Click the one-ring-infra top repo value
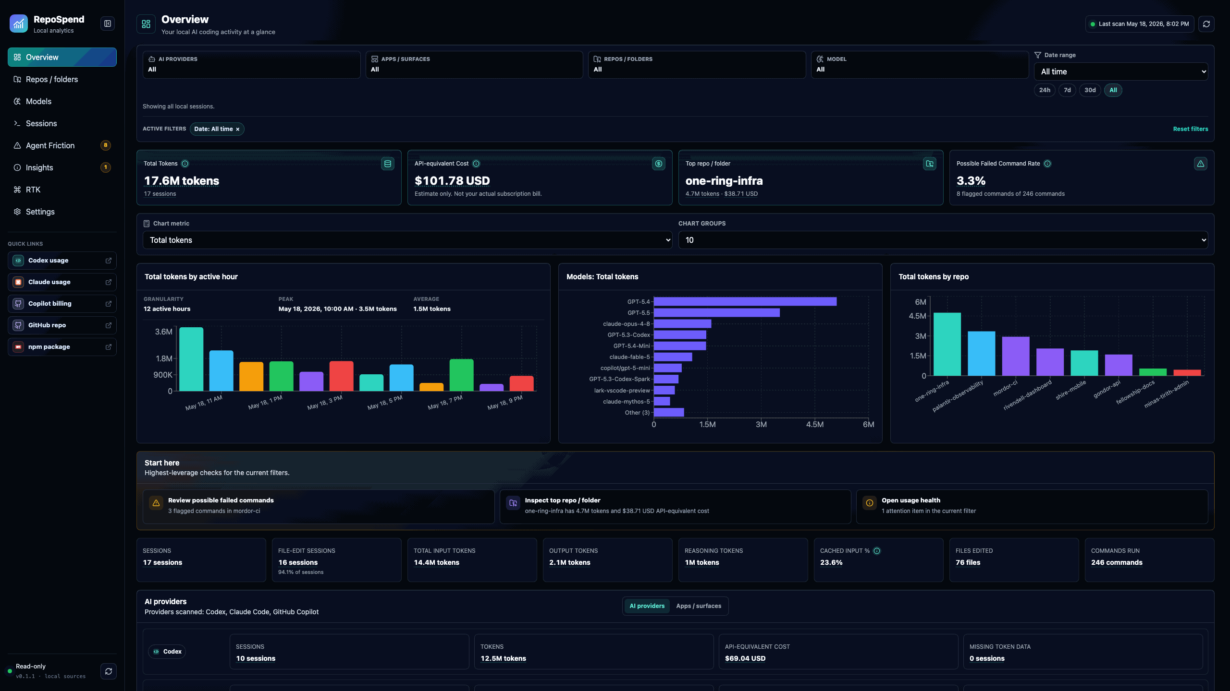 tap(724, 181)
